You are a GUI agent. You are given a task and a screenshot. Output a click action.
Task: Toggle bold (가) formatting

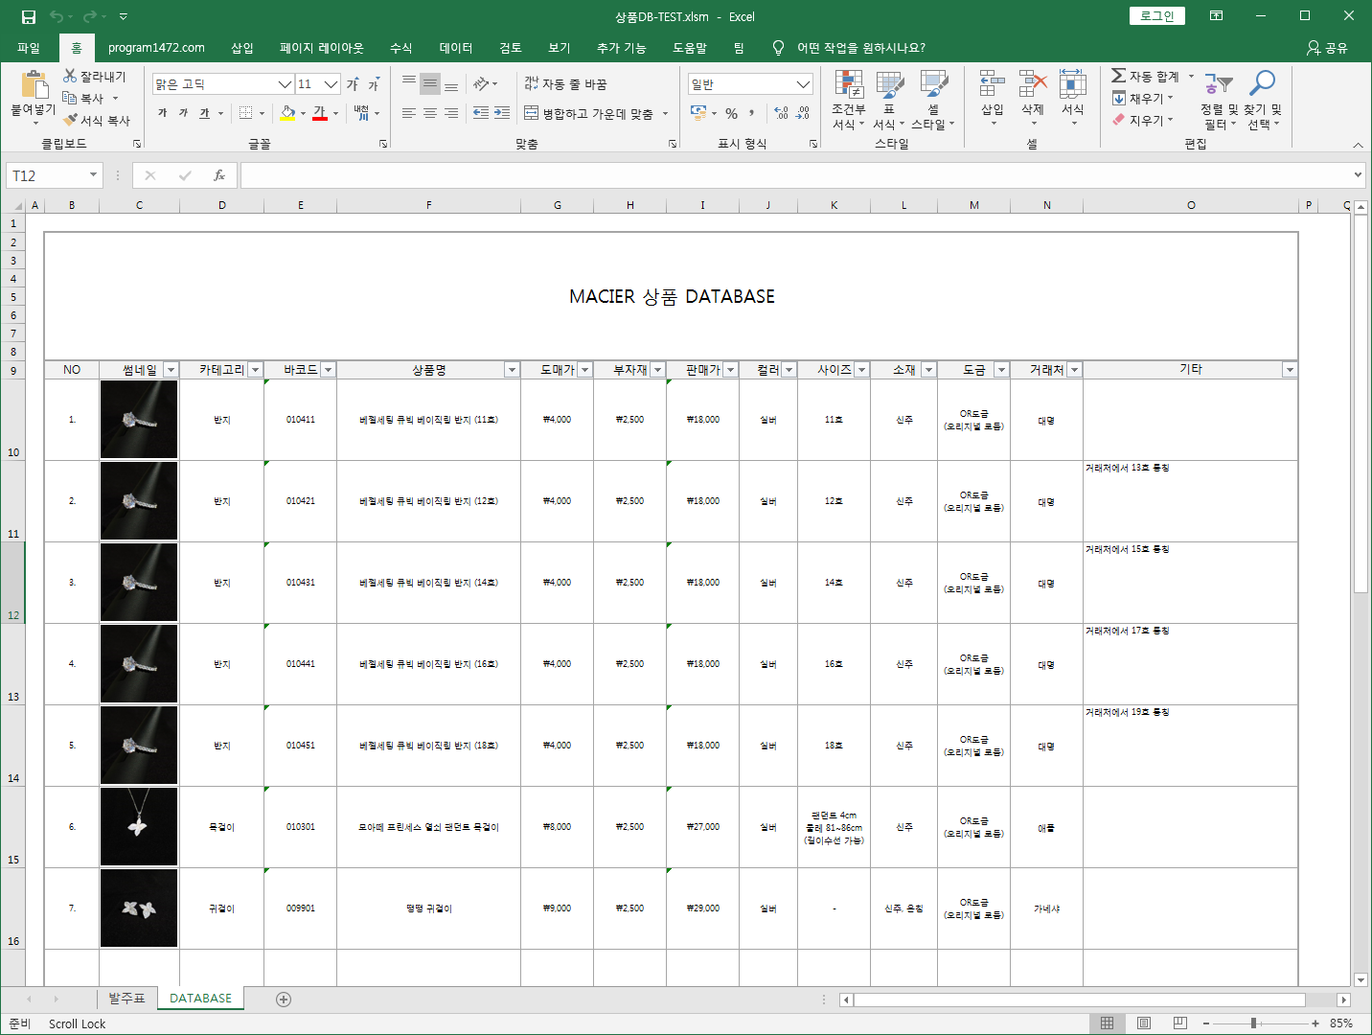(162, 113)
